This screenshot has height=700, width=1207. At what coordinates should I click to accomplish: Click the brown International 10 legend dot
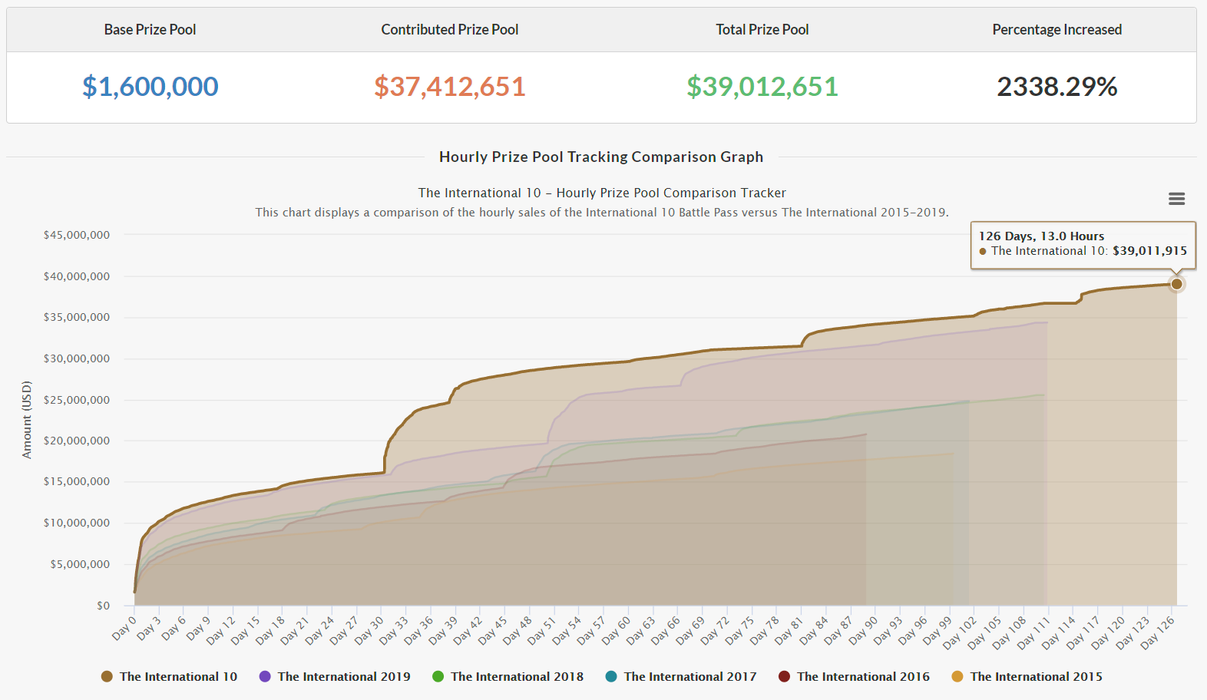(107, 676)
